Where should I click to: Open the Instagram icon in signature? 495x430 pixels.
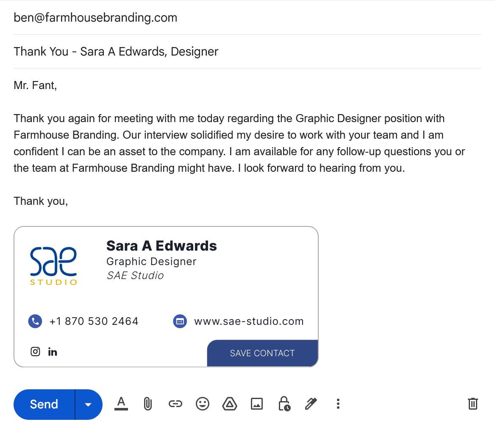[35, 352]
